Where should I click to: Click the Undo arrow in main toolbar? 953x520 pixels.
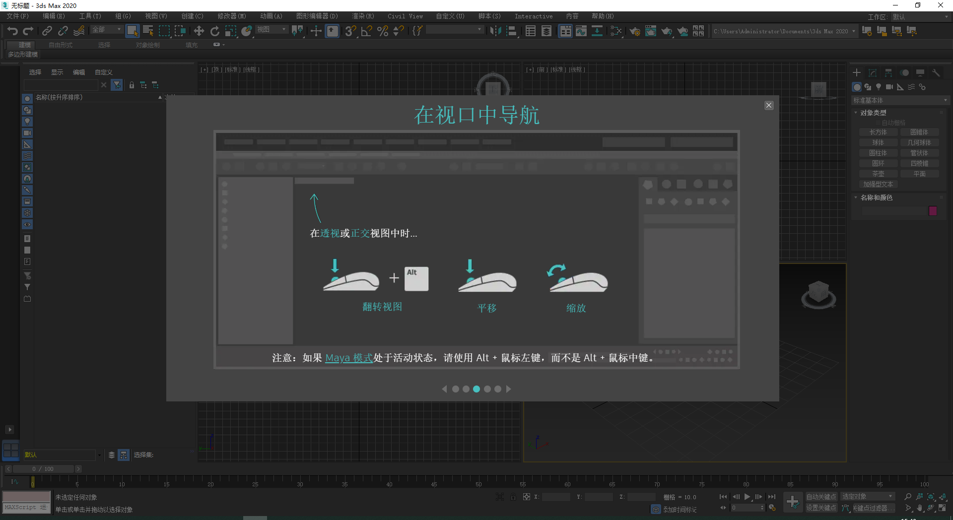click(12, 31)
